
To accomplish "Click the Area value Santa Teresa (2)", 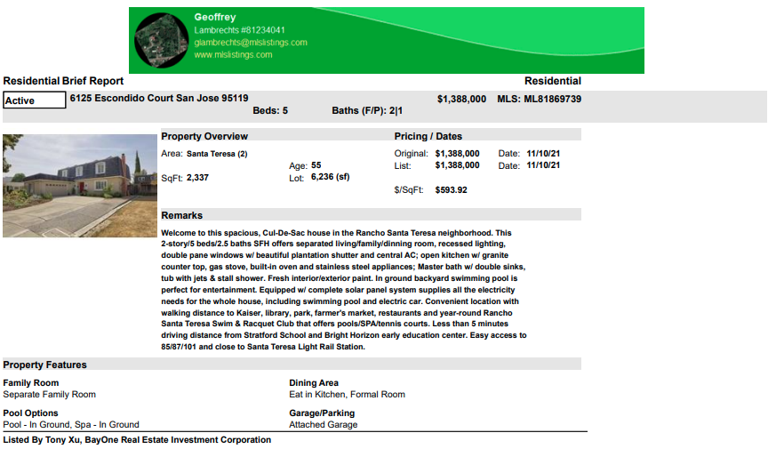I will pos(217,154).
